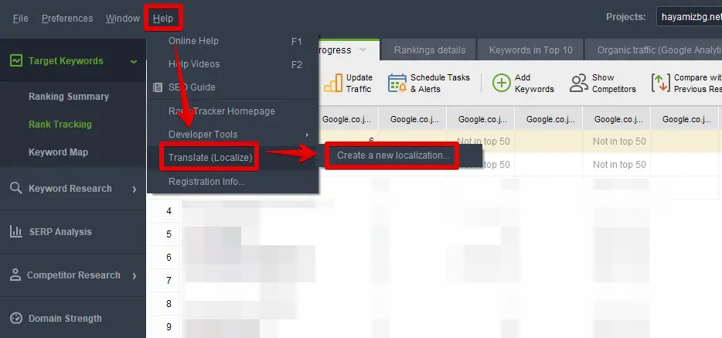Click the Update Traffic chart icon

[332, 84]
